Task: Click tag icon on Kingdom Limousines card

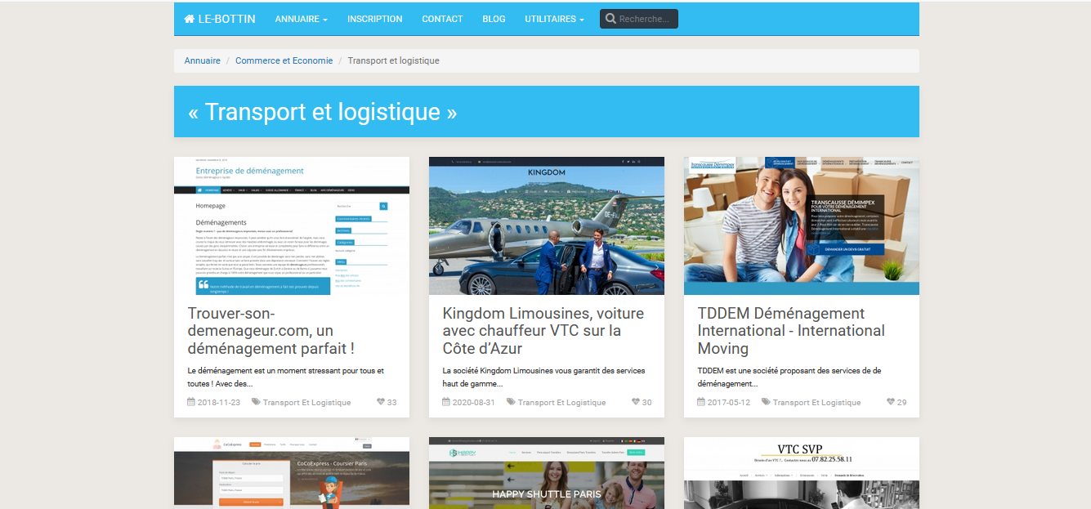Action: coord(511,402)
